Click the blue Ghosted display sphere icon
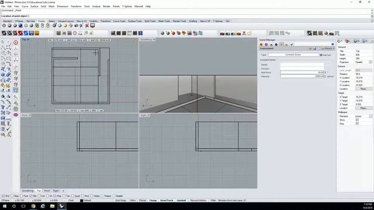This screenshot has width=374, height=210. click(20, 26)
